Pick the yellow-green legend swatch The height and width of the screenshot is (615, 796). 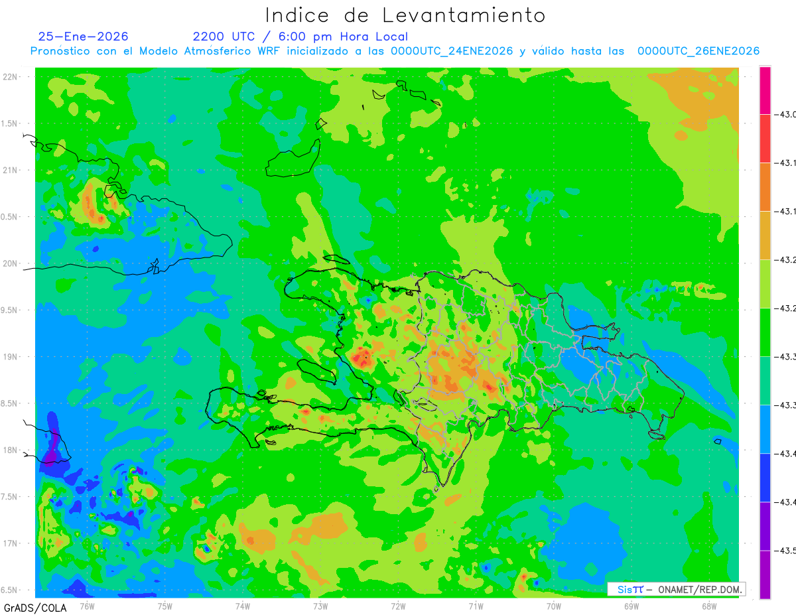[x=765, y=284]
